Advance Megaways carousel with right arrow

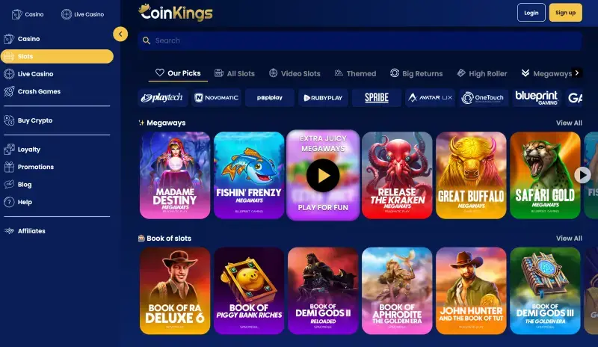coord(582,175)
